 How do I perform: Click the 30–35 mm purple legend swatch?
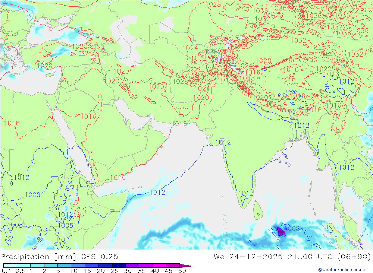point(132,266)
